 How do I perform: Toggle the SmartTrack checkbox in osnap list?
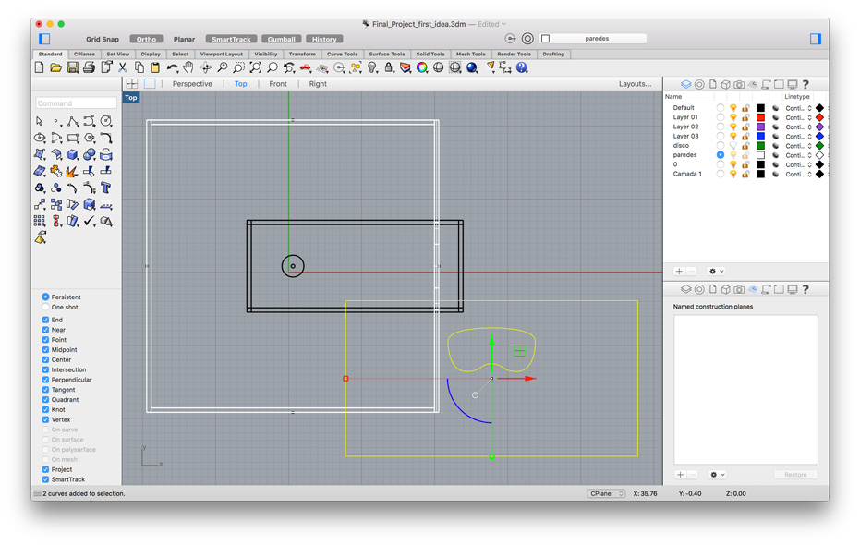(x=45, y=479)
